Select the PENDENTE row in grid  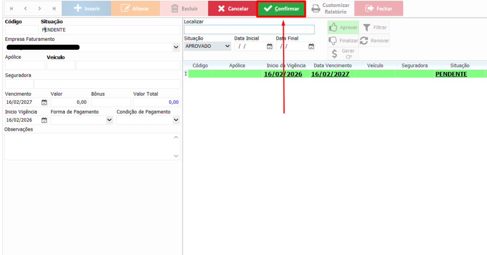click(333, 74)
